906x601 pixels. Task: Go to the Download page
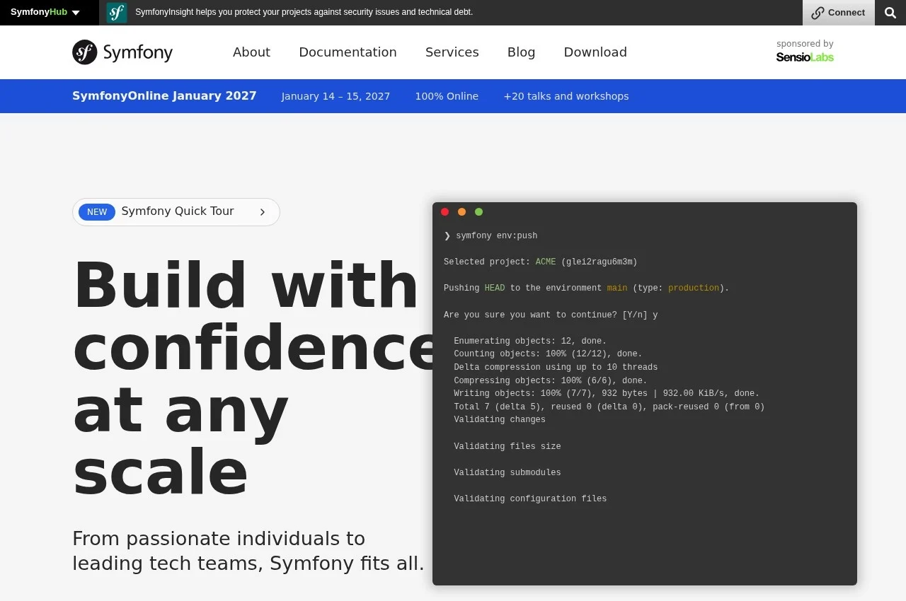click(595, 52)
